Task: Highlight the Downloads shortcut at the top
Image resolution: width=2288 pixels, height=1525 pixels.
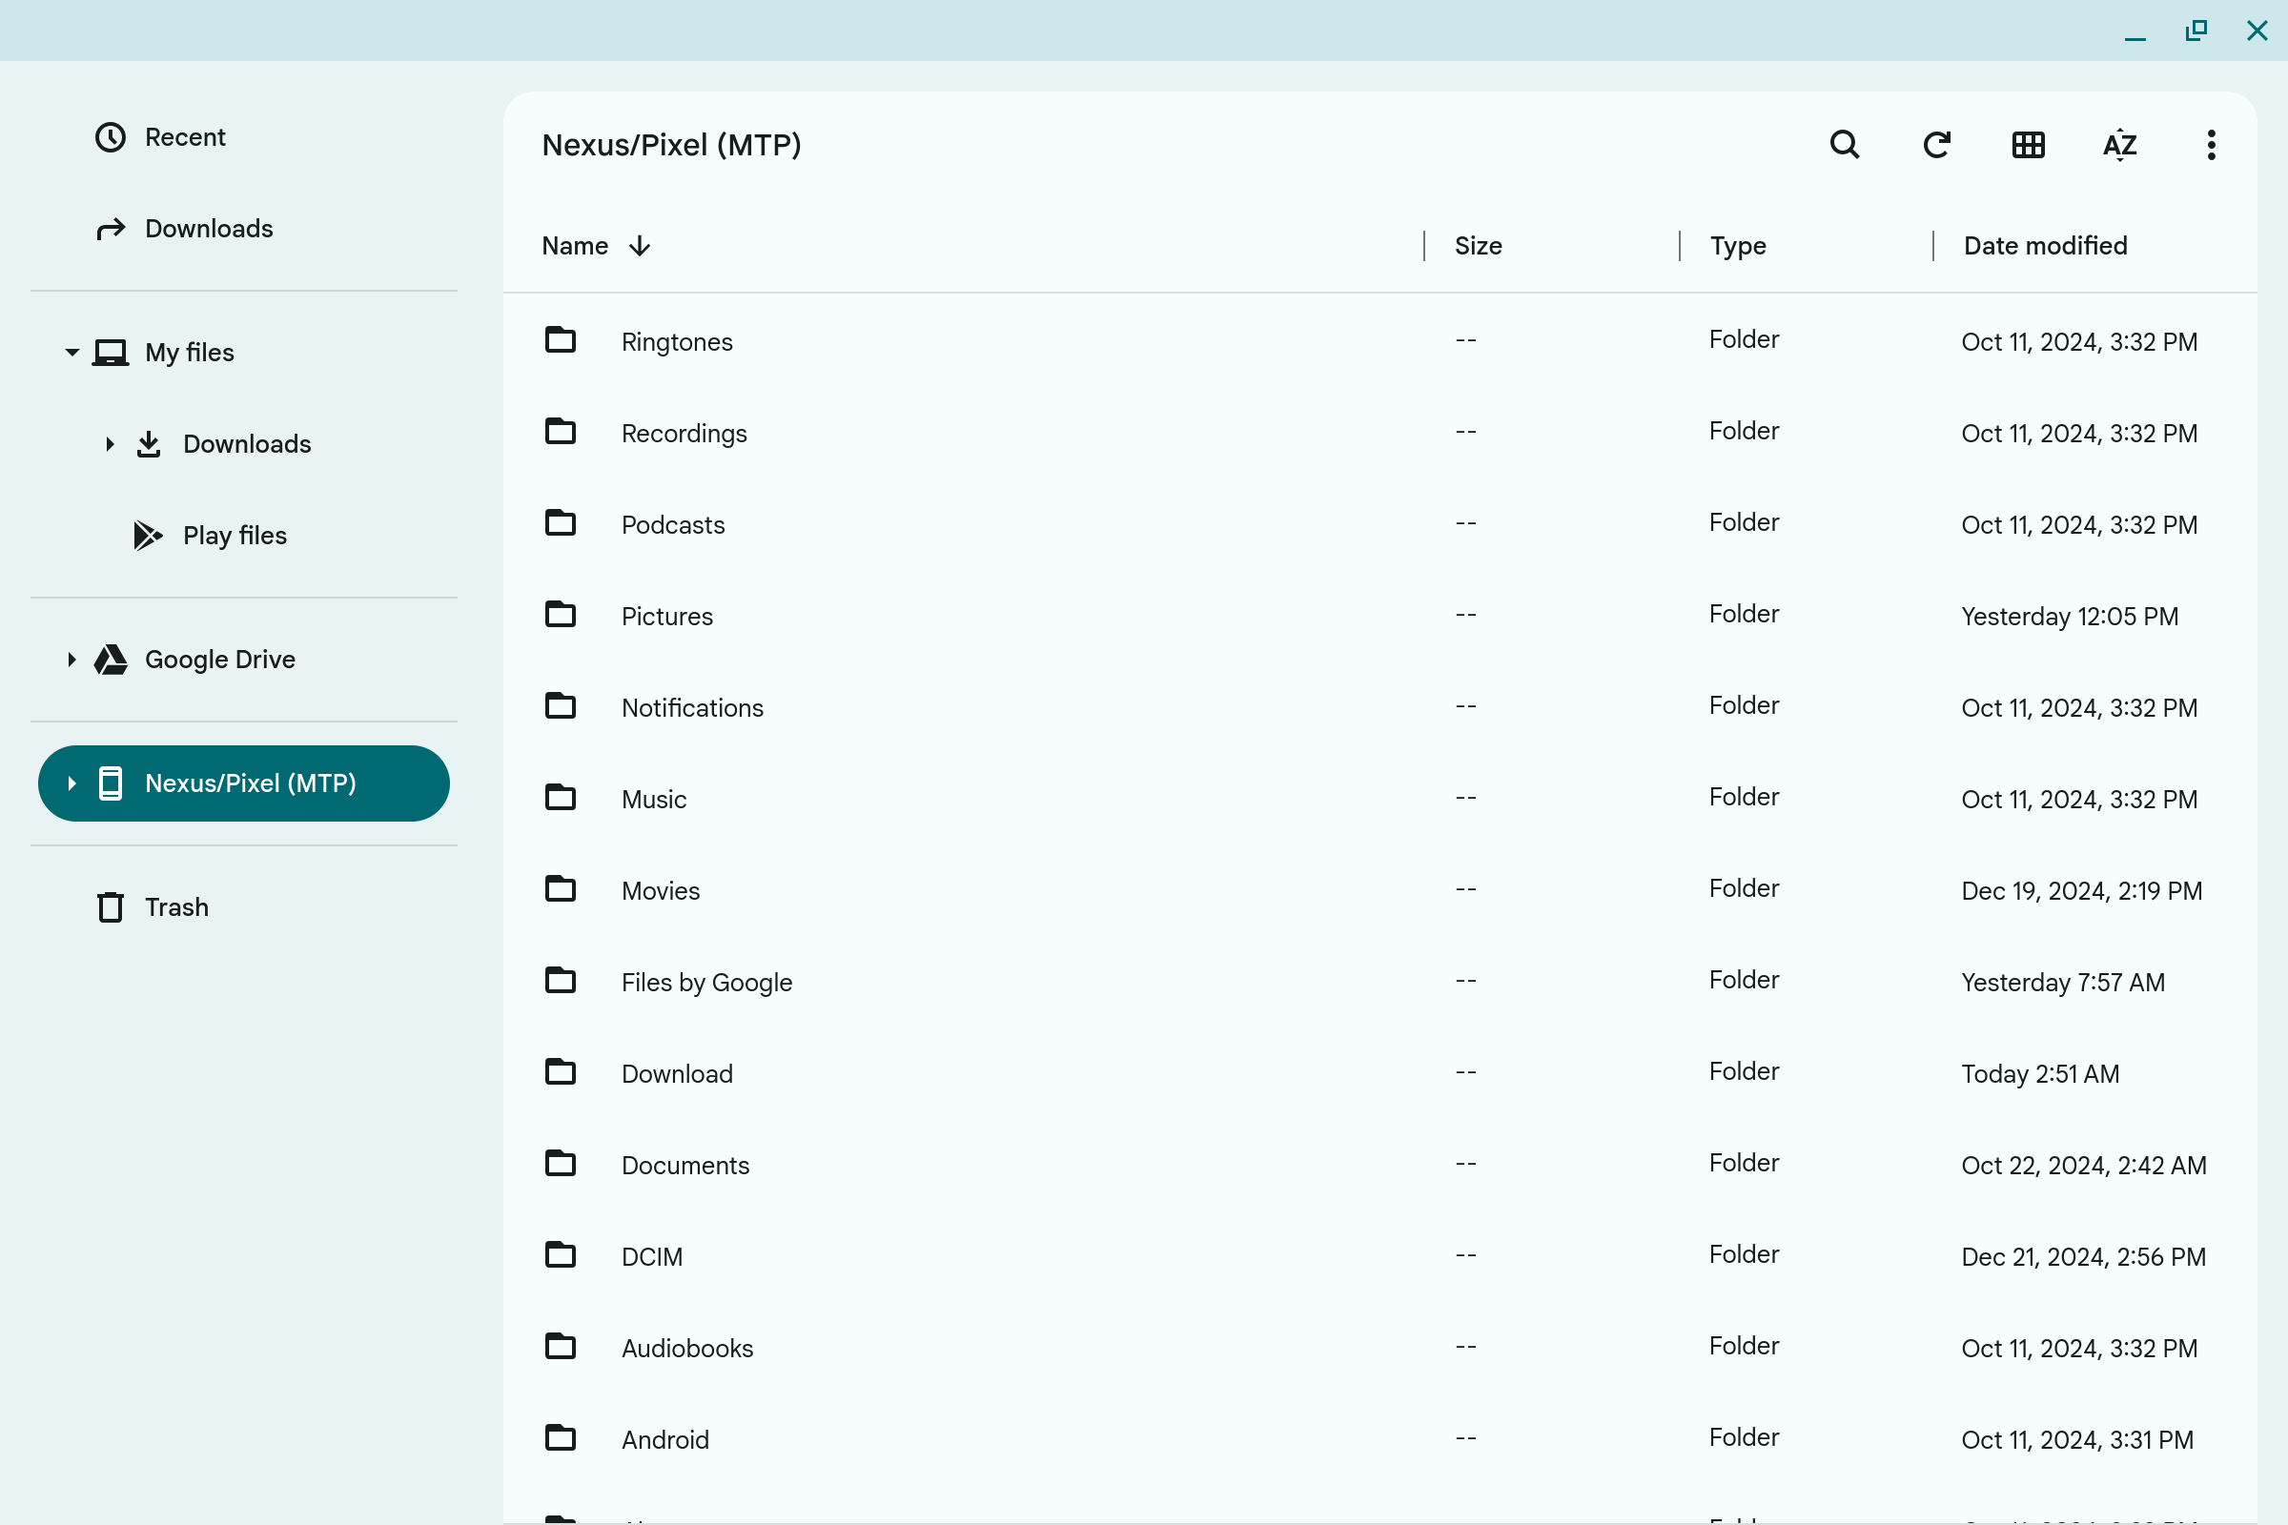Action: pyautogui.click(x=209, y=228)
